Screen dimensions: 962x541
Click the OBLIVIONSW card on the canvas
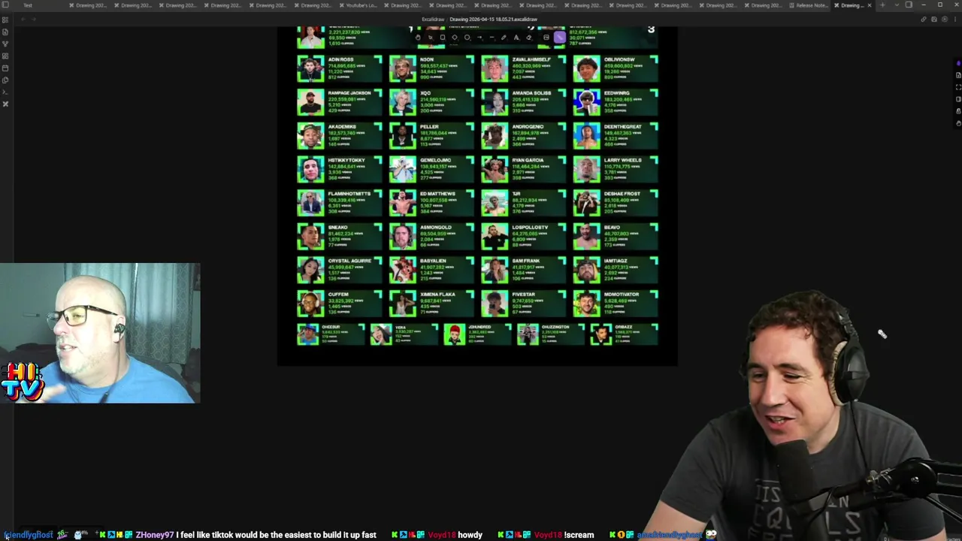(616, 68)
